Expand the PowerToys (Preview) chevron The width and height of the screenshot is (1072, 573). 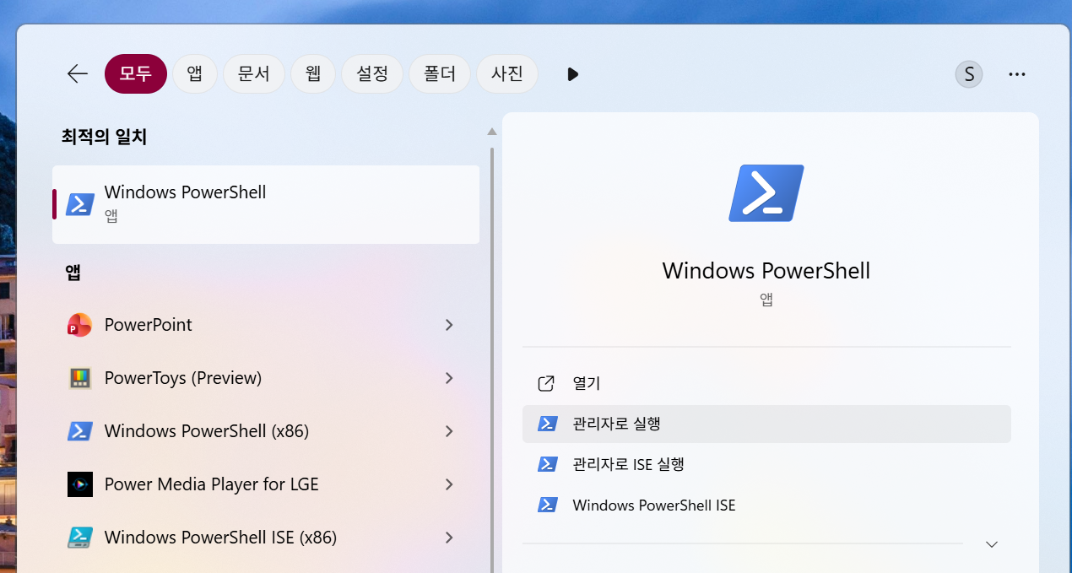tap(449, 378)
